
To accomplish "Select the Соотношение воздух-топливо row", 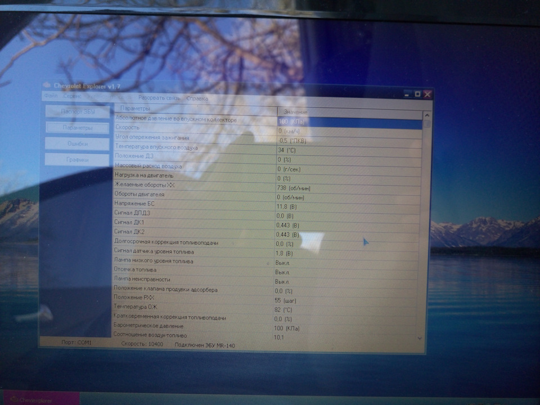I will pyautogui.click(x=265, y=336).
